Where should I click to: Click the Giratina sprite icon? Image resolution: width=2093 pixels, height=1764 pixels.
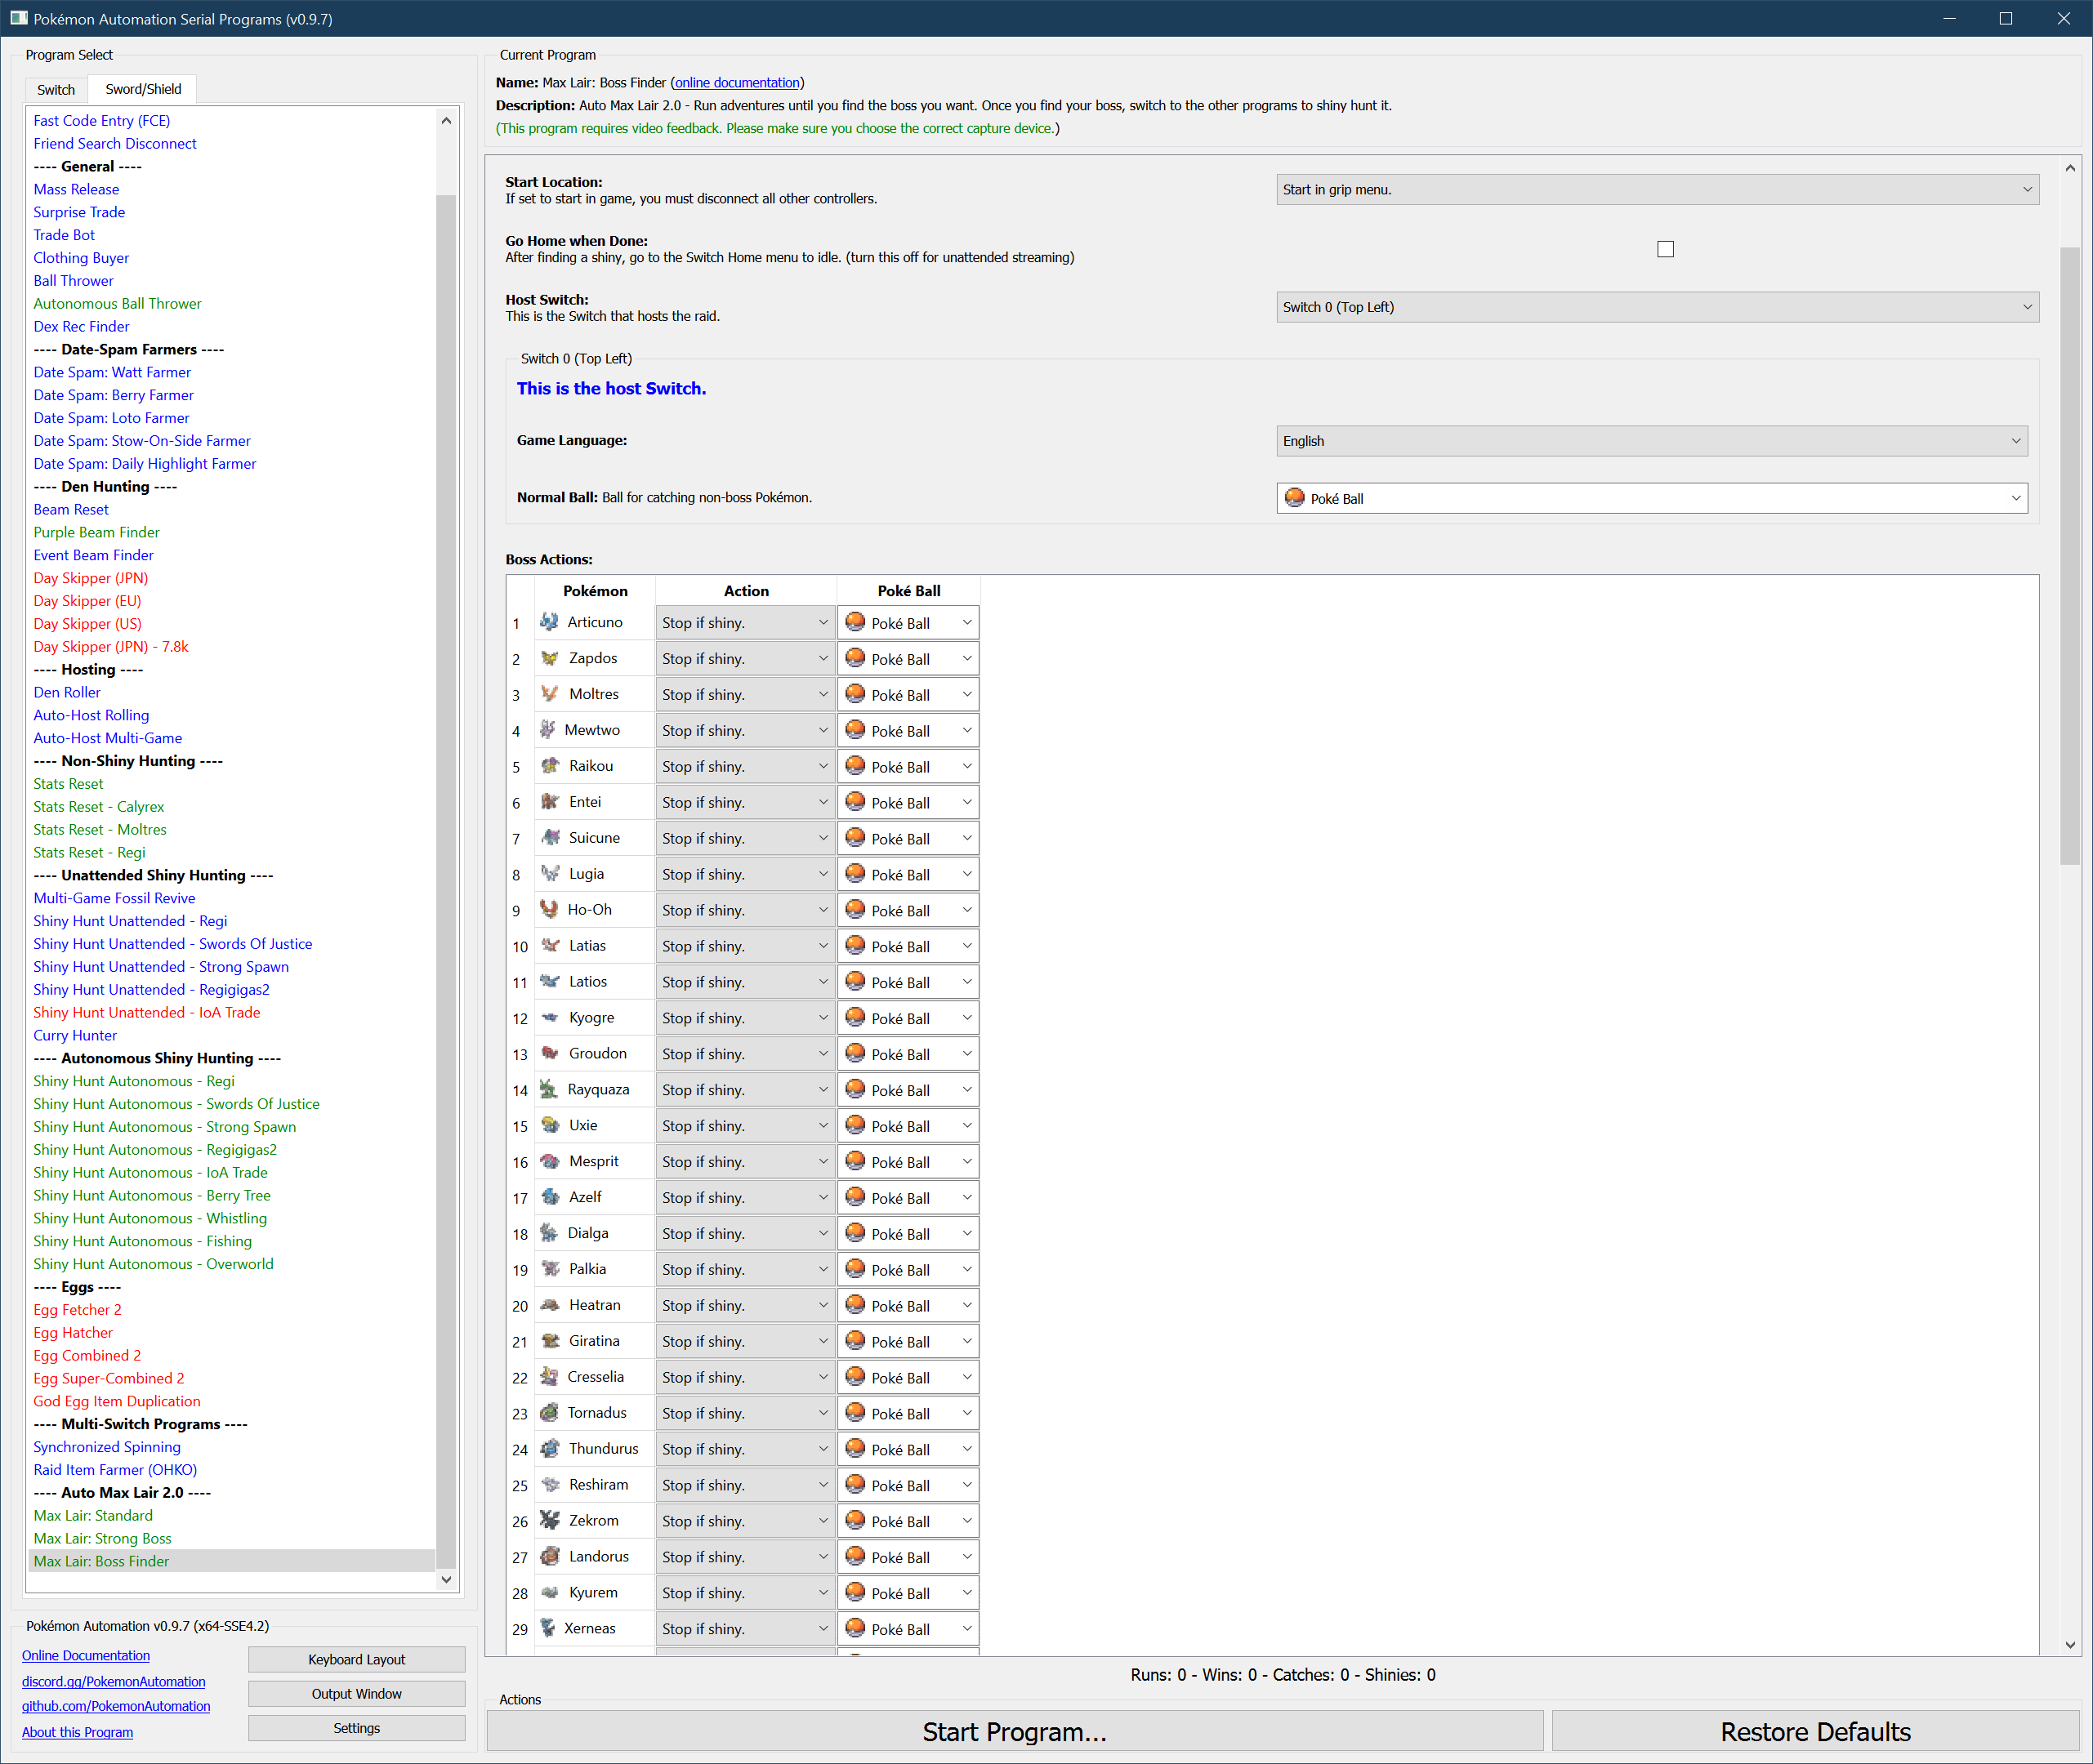point(549,1340)
